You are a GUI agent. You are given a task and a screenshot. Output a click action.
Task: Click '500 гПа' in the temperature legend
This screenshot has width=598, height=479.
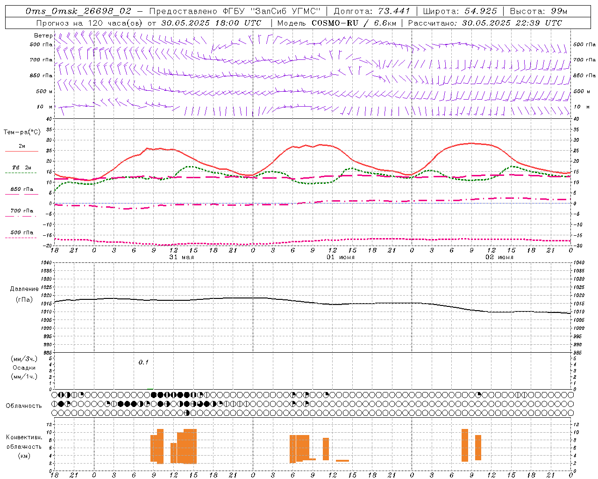point(22,232)
